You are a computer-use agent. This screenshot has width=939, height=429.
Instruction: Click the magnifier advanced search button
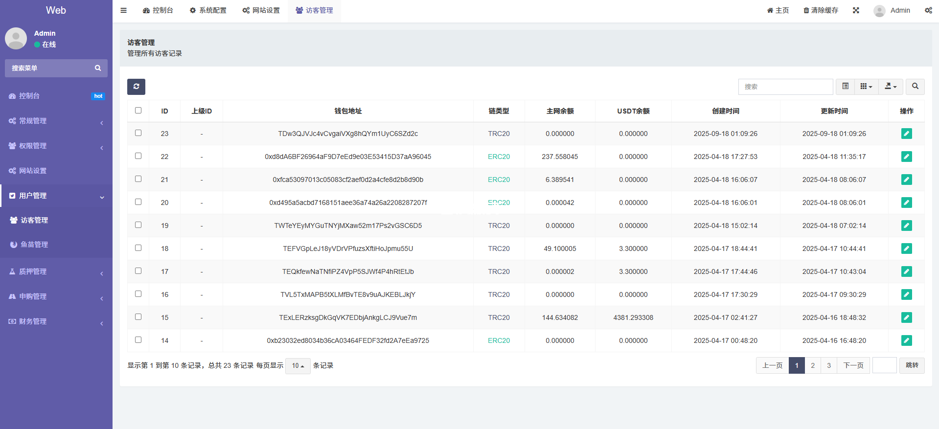point(915,87)
